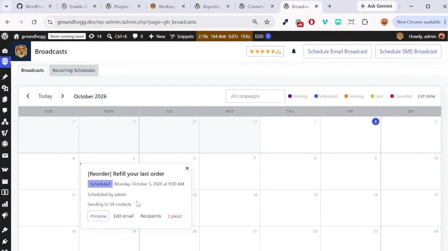Click the Groundhogg logo in header
448x251 pixels.
tap(21, 51)
